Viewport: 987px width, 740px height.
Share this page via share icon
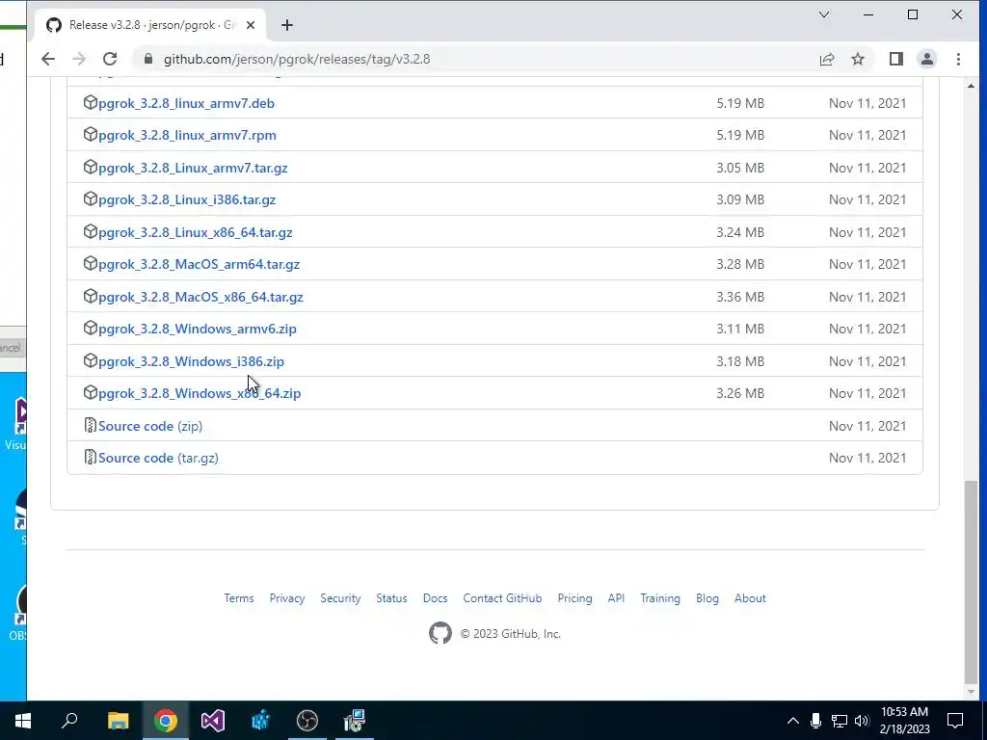point(826,59)
